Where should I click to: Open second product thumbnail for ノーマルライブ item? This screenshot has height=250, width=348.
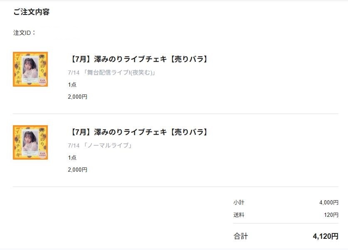pyautogui.click(x=30, y=142)
